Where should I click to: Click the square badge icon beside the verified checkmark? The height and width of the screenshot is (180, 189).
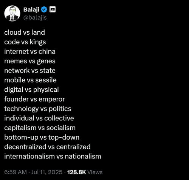pyautogui.click(x=53, y=9)
